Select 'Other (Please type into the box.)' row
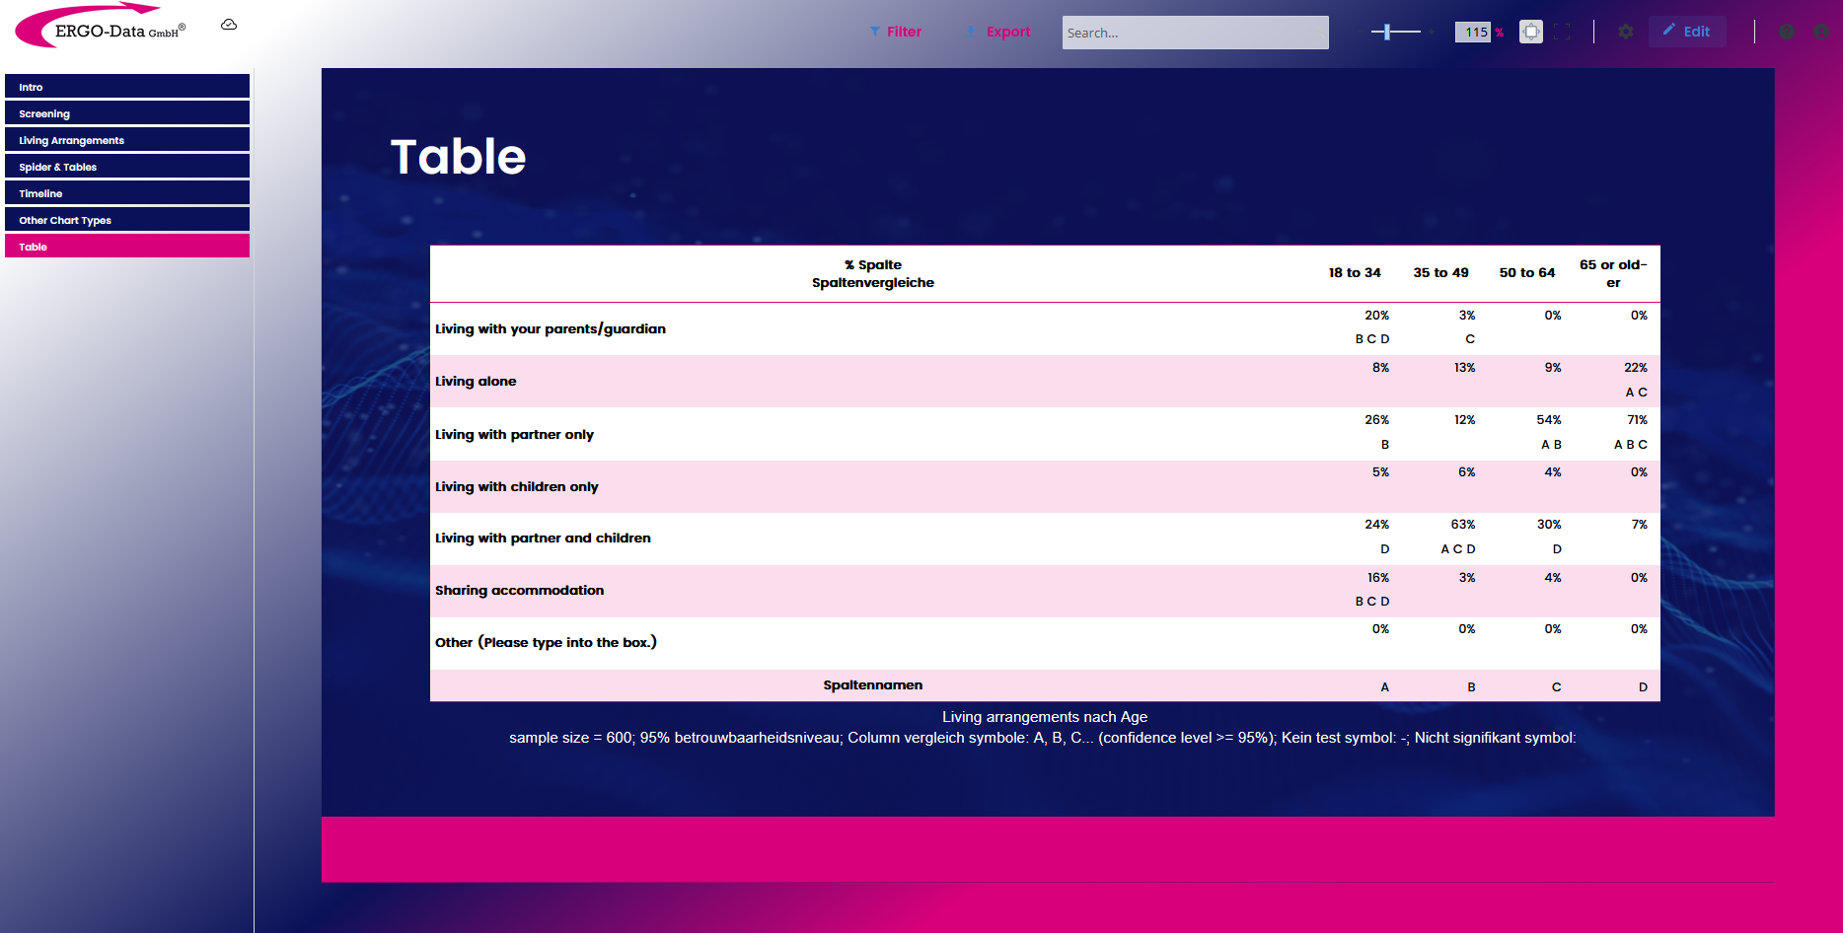The height and width of the screenshot is (933, 1843). click(546, 642)
